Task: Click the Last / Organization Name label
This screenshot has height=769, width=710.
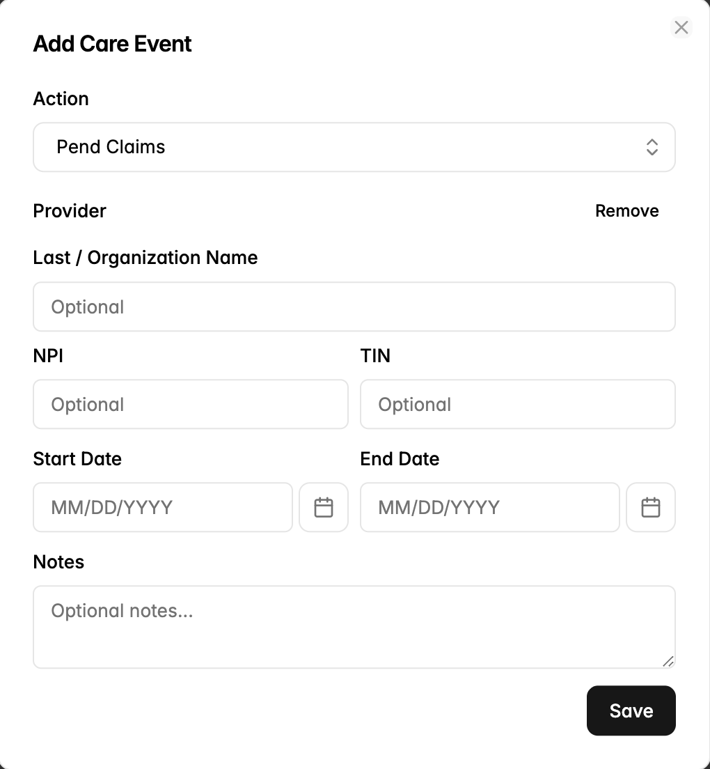Action: click(x=145, y=258)
